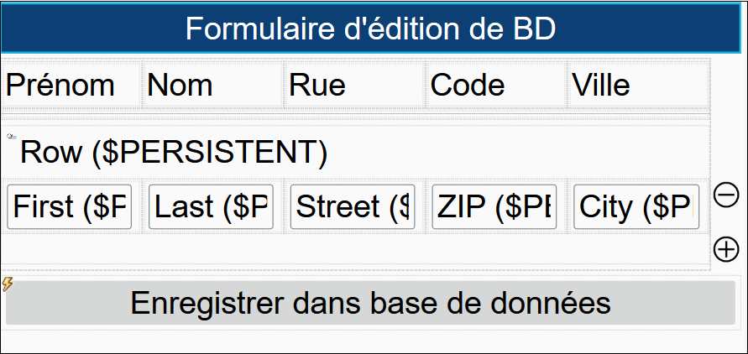Activate the City input field
This screenshot has width=748, height=354.
[636, 206]
